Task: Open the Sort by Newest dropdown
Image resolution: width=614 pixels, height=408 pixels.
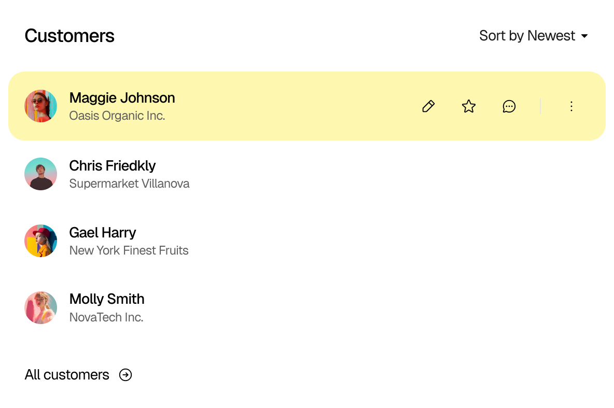Action: 526,35
